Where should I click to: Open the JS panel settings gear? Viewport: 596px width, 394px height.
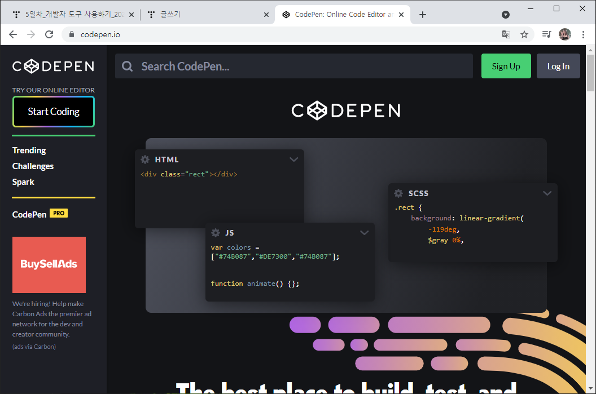[x=216, y=233]
